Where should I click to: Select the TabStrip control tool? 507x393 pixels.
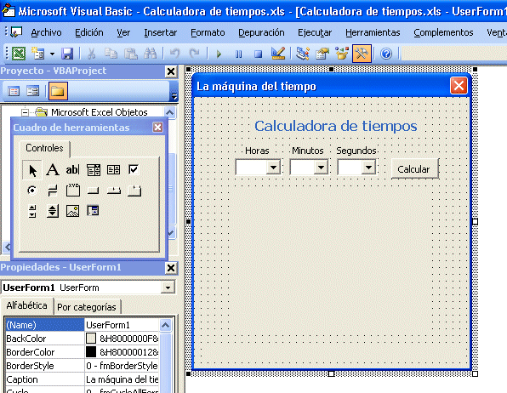point(114,191)
